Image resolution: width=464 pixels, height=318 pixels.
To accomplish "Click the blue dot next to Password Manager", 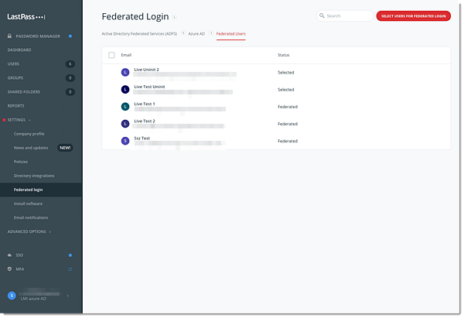I will tap(70, 36).
